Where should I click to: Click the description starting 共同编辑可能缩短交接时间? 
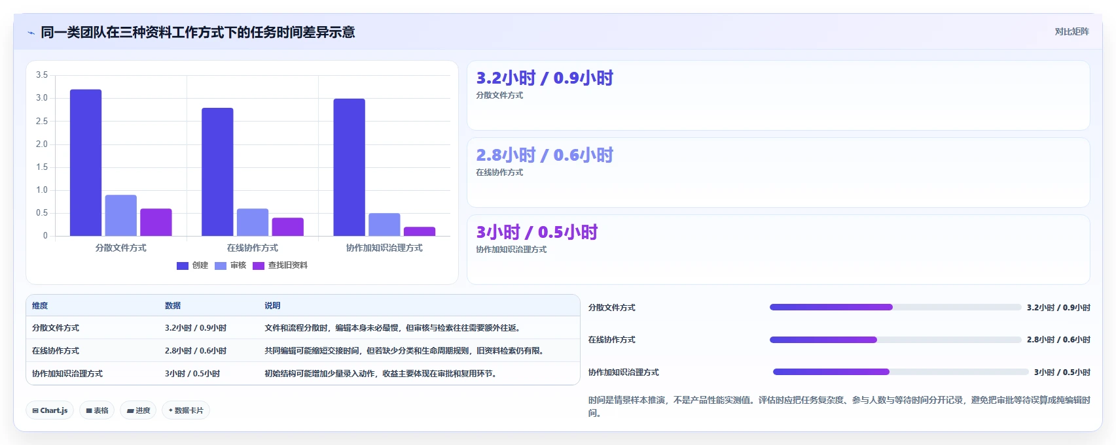pyautogui.click(x=405, y=351)
